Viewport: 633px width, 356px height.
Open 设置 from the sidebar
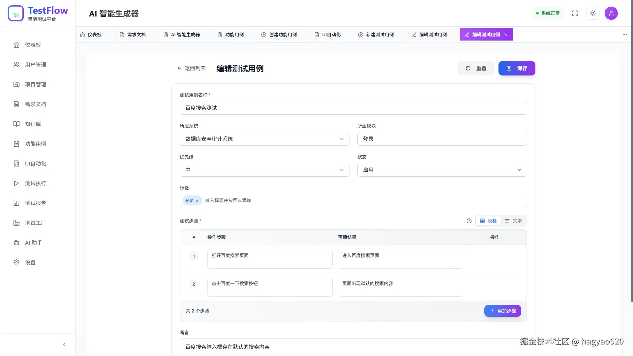(x=30, y=262)
